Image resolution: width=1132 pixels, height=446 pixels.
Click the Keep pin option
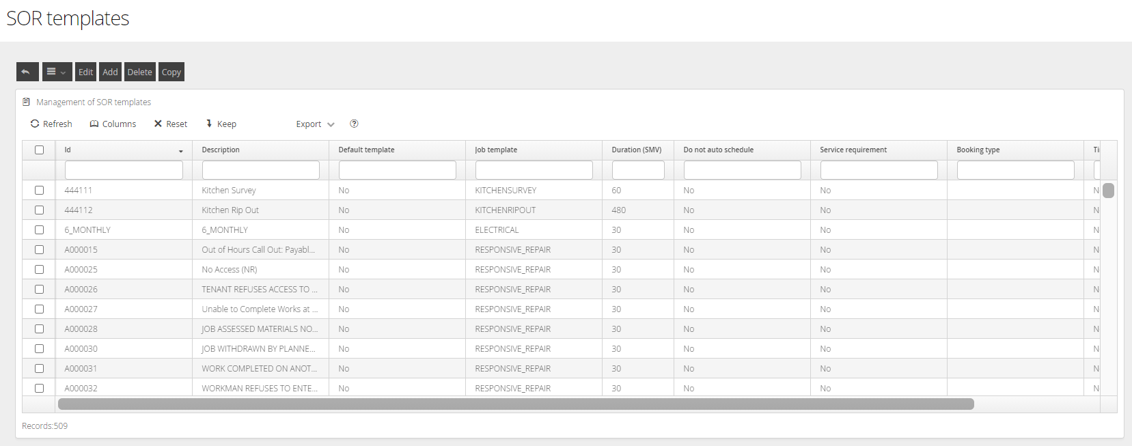click(221, 124)
